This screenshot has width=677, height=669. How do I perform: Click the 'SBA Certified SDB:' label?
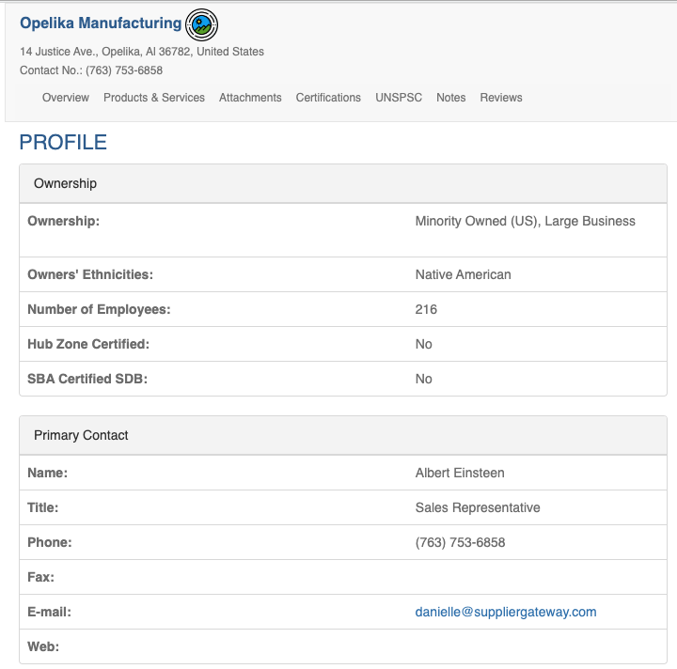click(x=87, y=379)
